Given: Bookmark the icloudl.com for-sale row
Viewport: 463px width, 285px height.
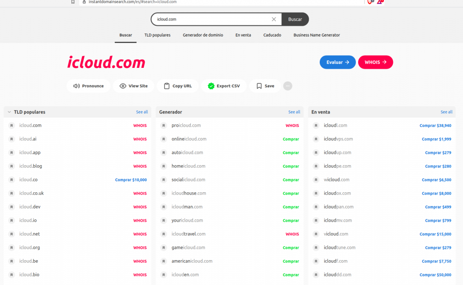Looking at the screenshot, I should tap(316, 125).
